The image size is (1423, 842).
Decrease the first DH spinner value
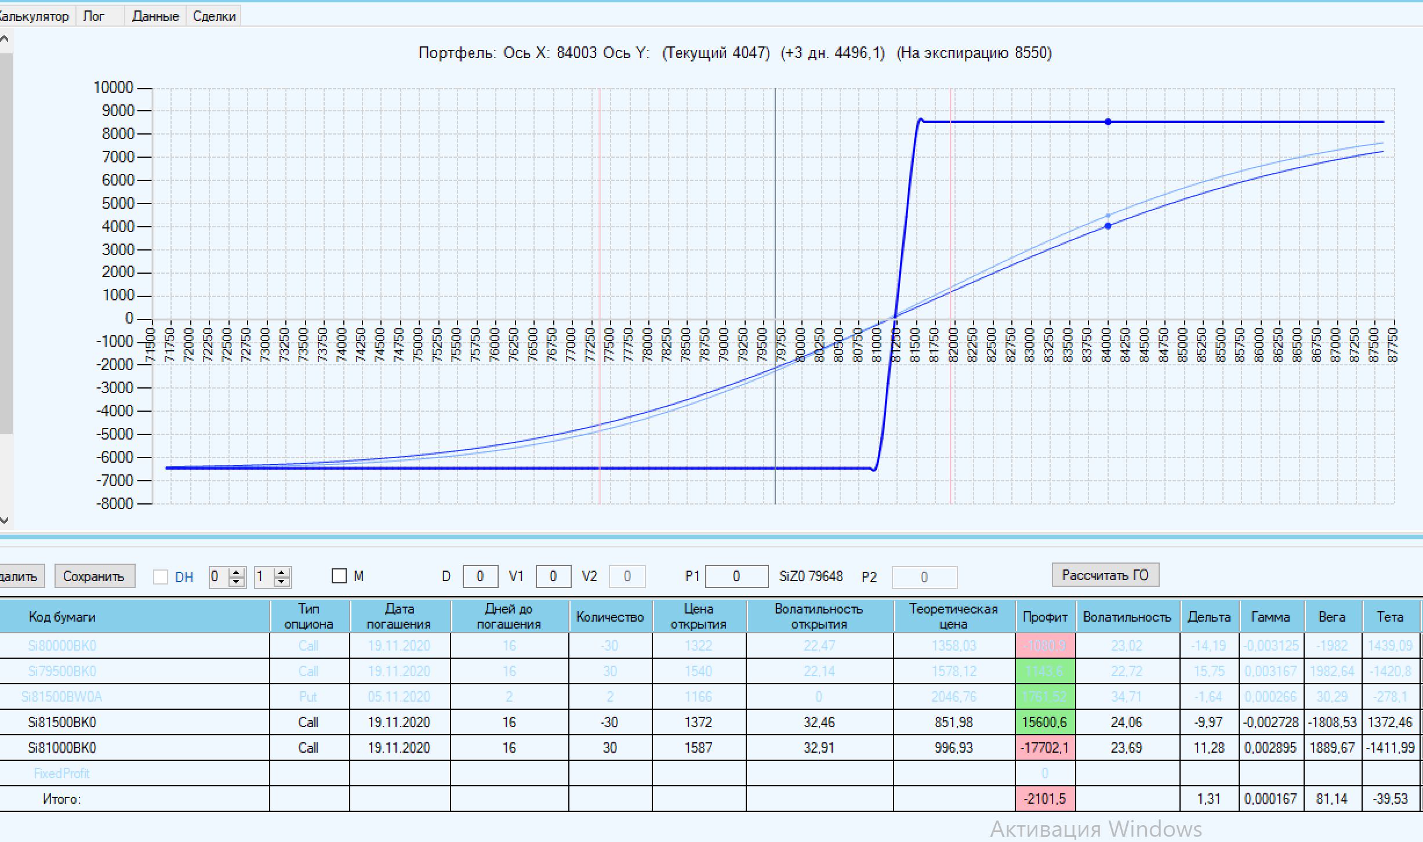click(236, 581)
